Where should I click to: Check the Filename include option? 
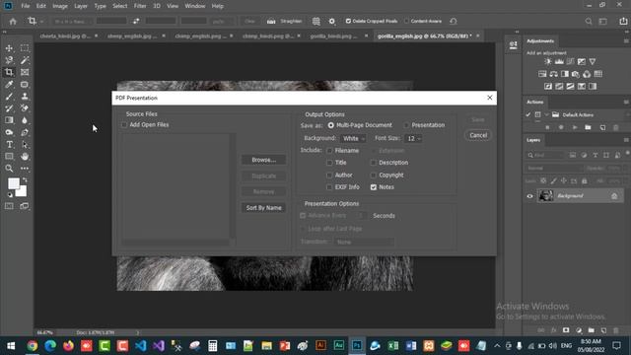(329, 151)
